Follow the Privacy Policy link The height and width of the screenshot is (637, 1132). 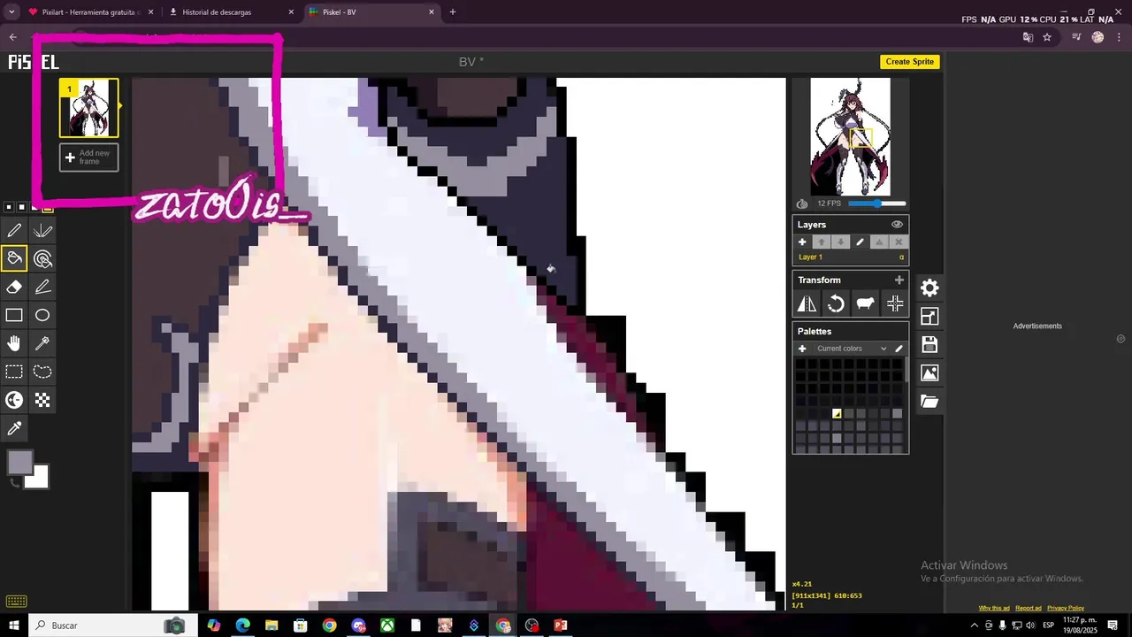pyautogui.click(x=1066, y=608)
